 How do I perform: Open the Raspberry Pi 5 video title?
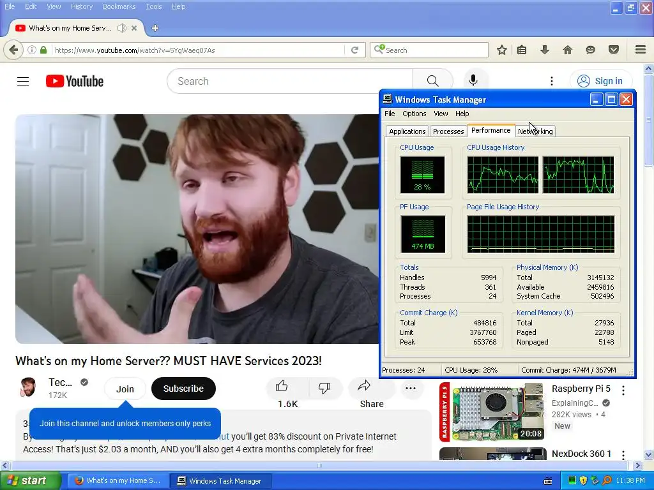tap(581, 389)
